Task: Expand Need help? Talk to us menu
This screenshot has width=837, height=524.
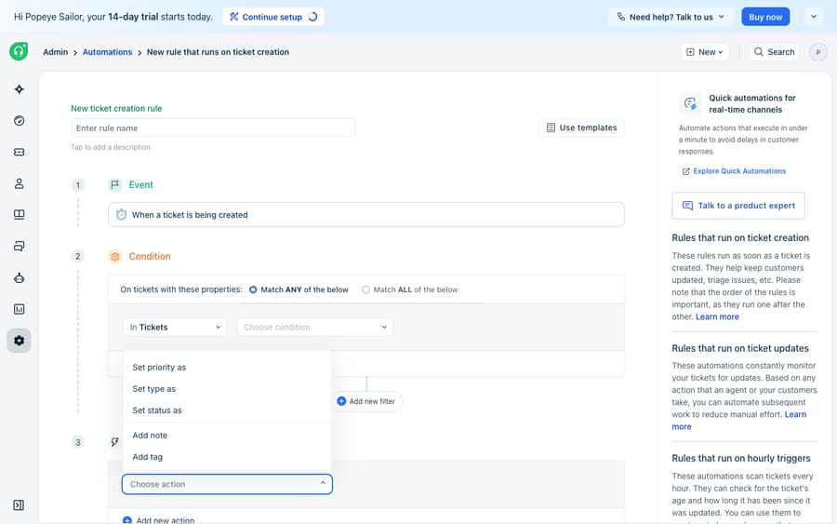Action: [671, 17]
